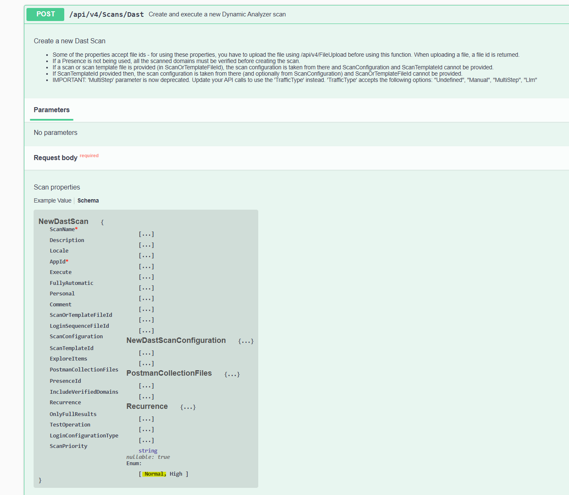Expand the ScanName property details
This screenshot has width=569, height=495.
tap(147, 234)
